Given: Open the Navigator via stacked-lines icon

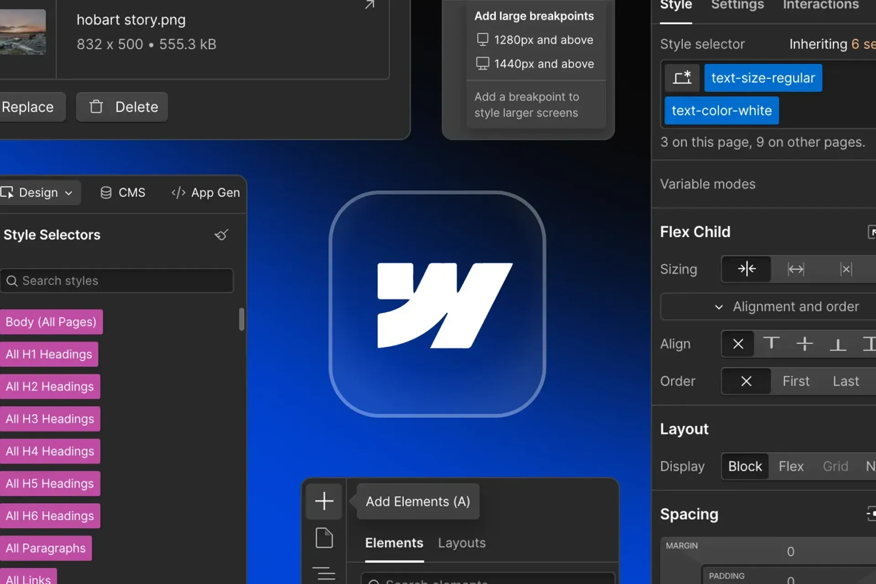Looking at the screenshot, I should (324, 573).
